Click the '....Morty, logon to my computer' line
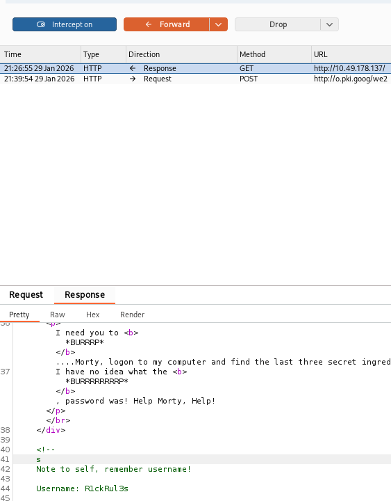The width and height of the screenshot is (391, 501). [223, 362]
